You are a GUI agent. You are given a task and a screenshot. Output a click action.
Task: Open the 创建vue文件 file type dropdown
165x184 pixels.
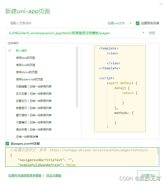point(116,23)
